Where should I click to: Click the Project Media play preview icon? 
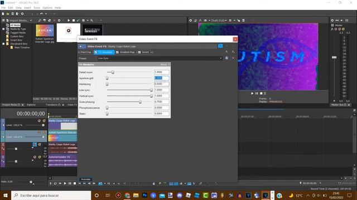[69, 21]
